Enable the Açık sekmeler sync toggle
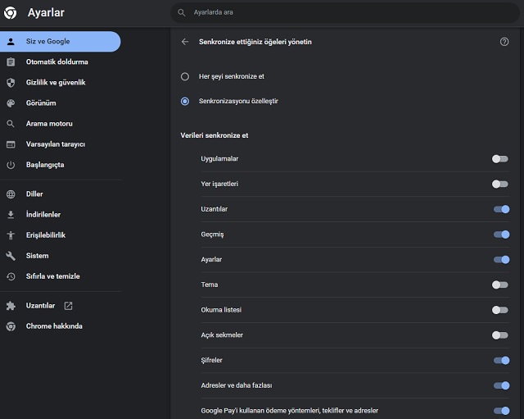Image resolution: width=524 pixels, height=419 pixels. [x=500, y=335]
